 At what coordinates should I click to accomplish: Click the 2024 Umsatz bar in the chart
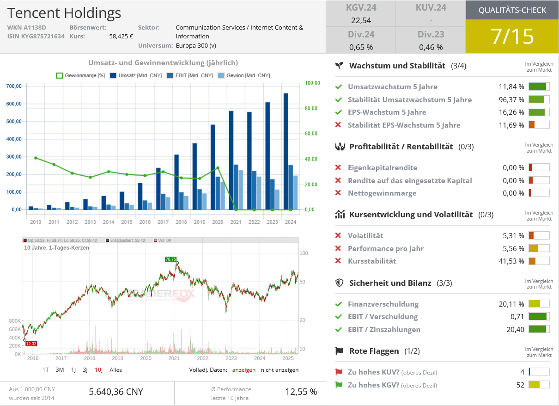(286, 151)
